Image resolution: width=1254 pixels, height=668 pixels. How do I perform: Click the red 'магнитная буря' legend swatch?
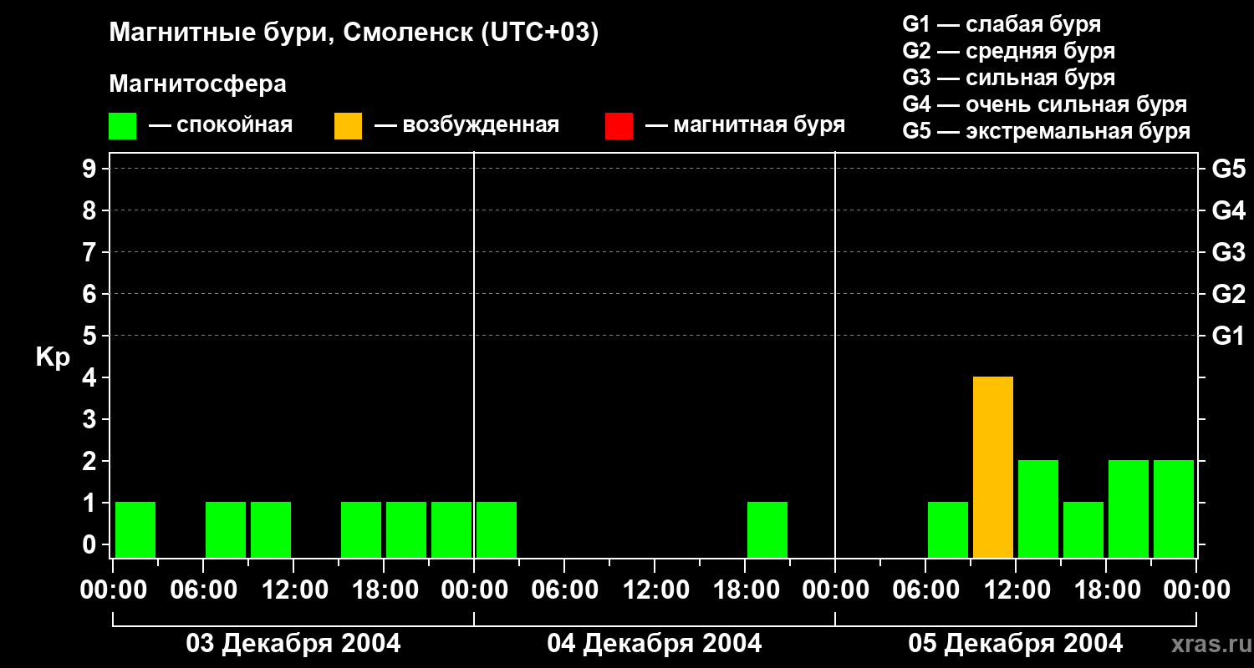coord(619,126)
